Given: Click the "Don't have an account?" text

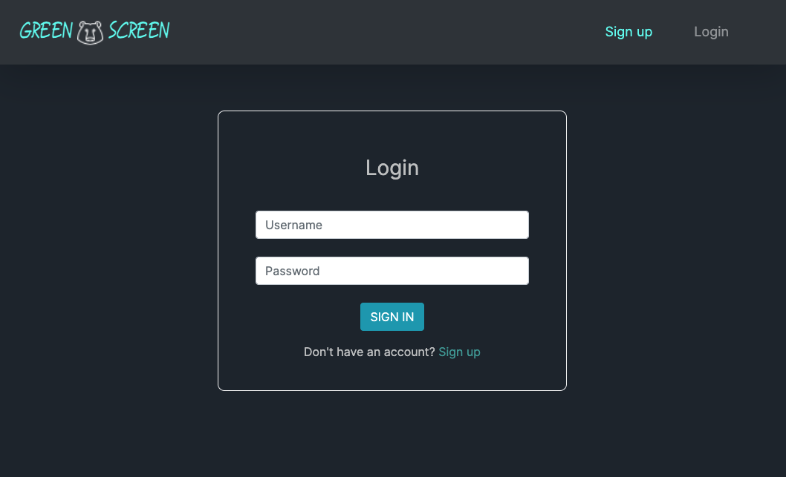Looking at the screenshot, I should 369,352.
